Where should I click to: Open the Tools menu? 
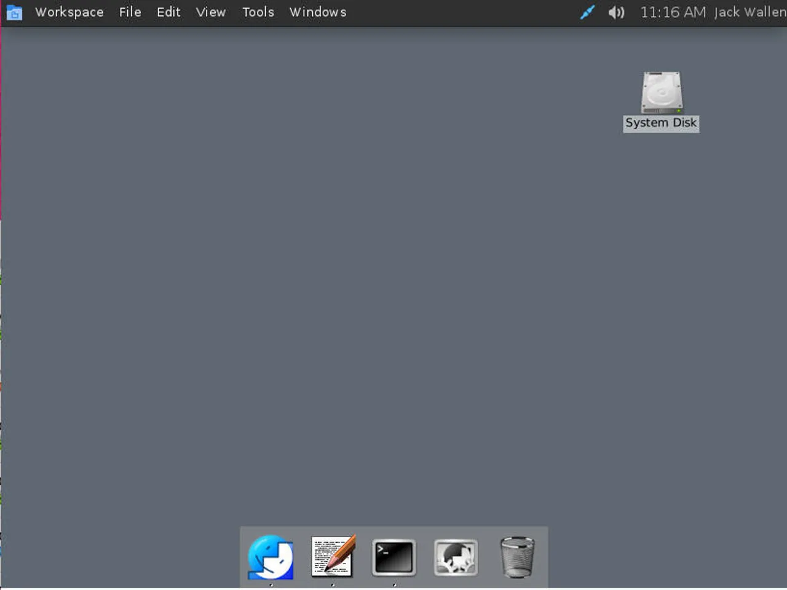coord(258,12)
